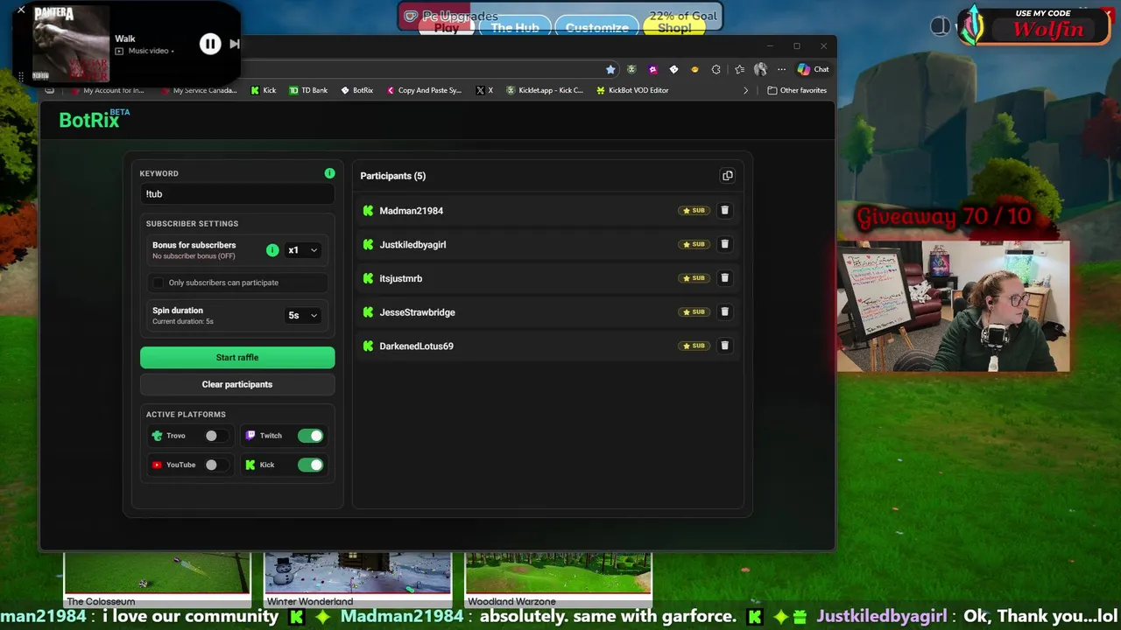
Task: Open the BotRix bookmark
Action: [356, 90]
